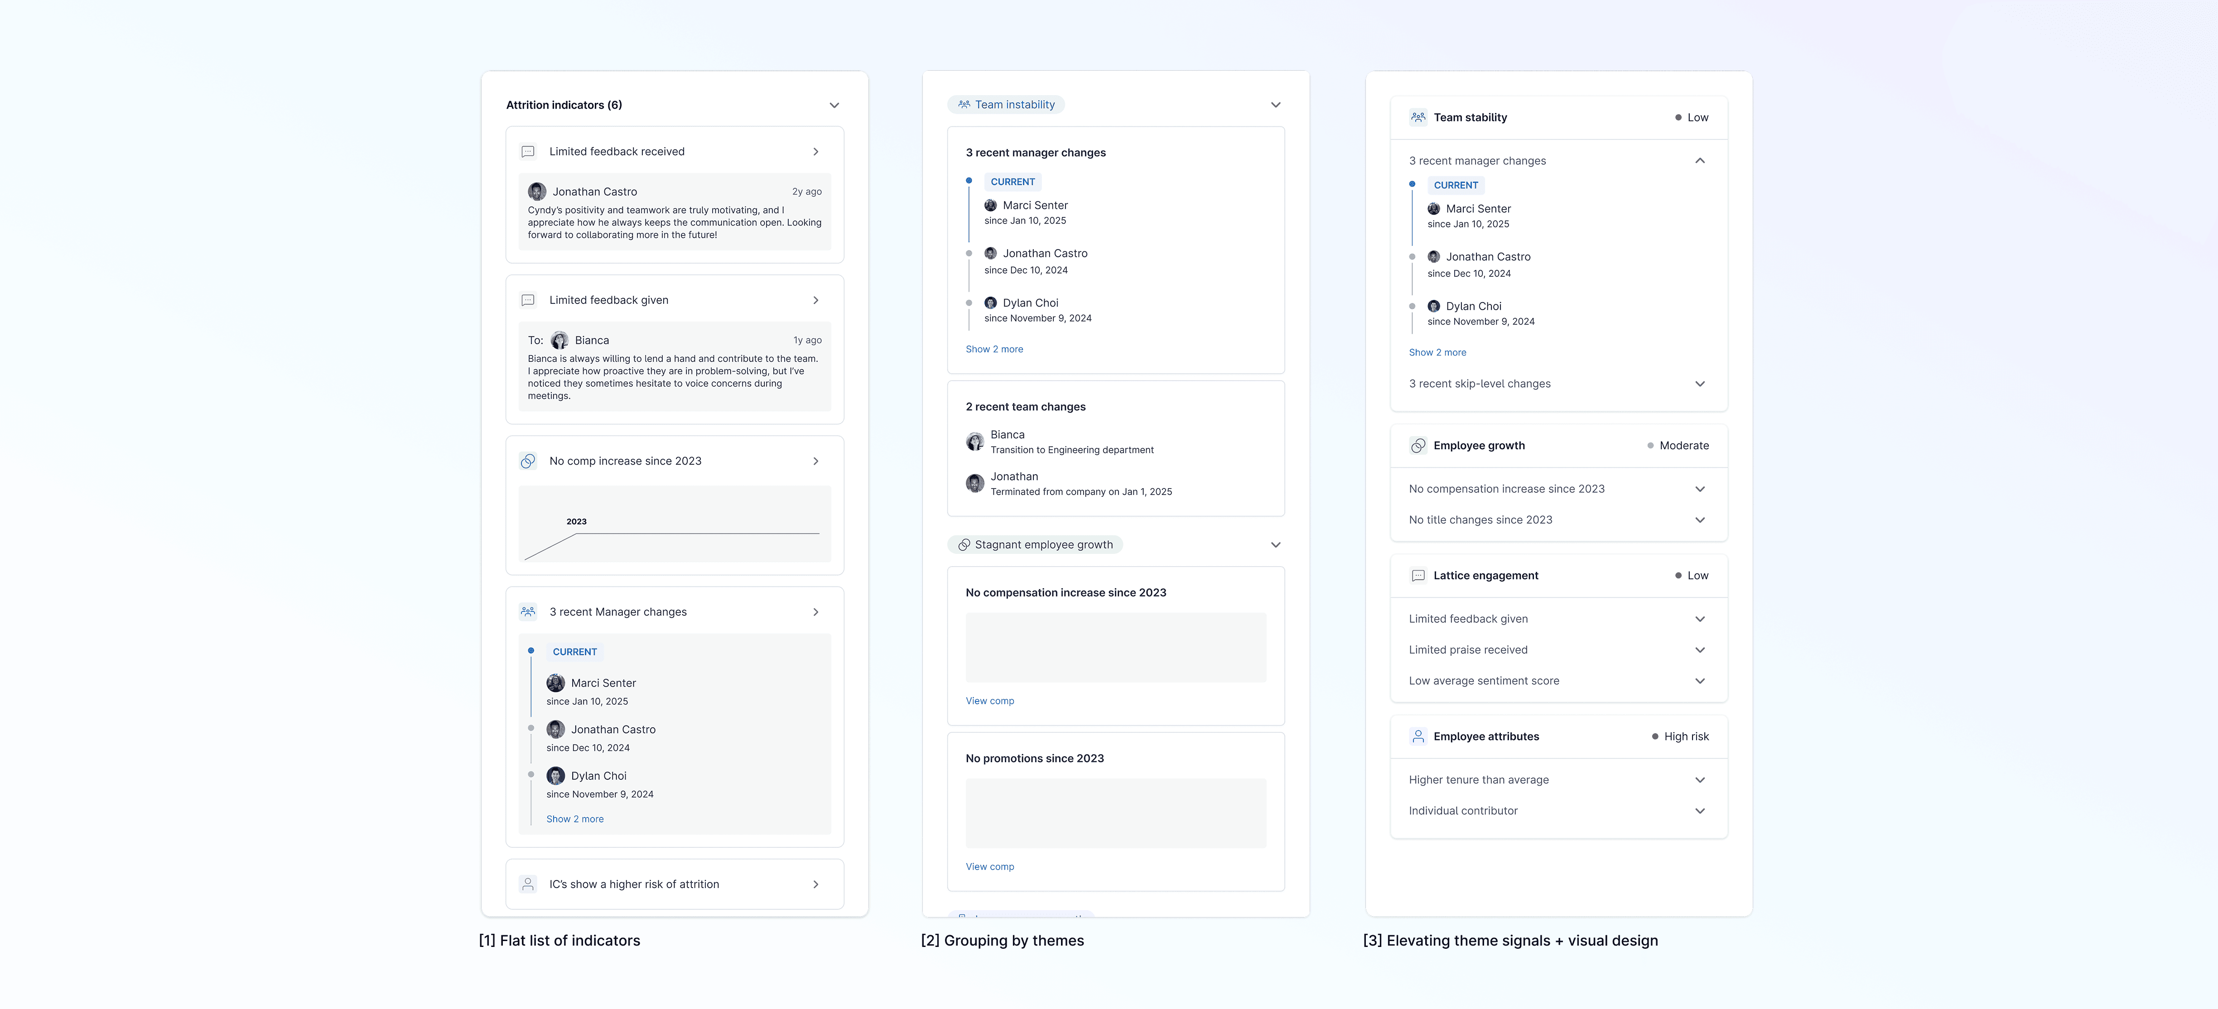Click View comp under No promotions since 2023
This screenshot has width=2218, height=1009.
[989, 867]
